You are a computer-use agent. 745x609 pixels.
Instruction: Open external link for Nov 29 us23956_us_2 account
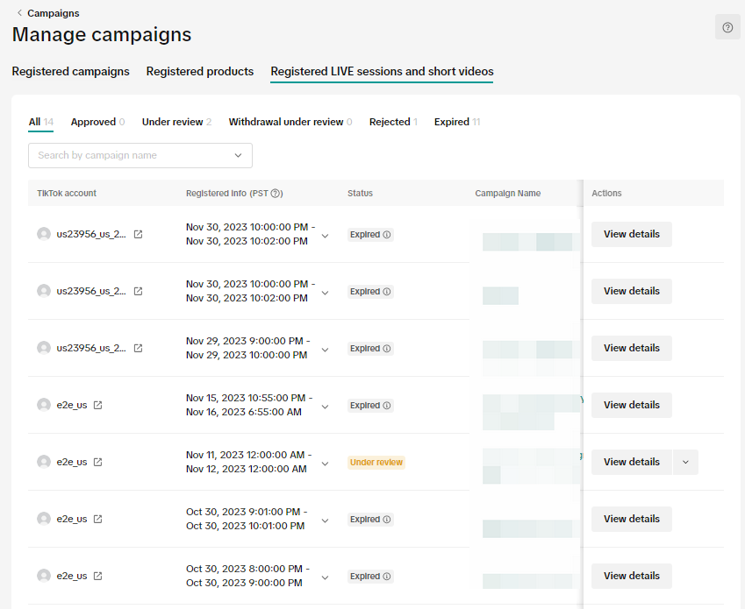click(x=138, y=348)
